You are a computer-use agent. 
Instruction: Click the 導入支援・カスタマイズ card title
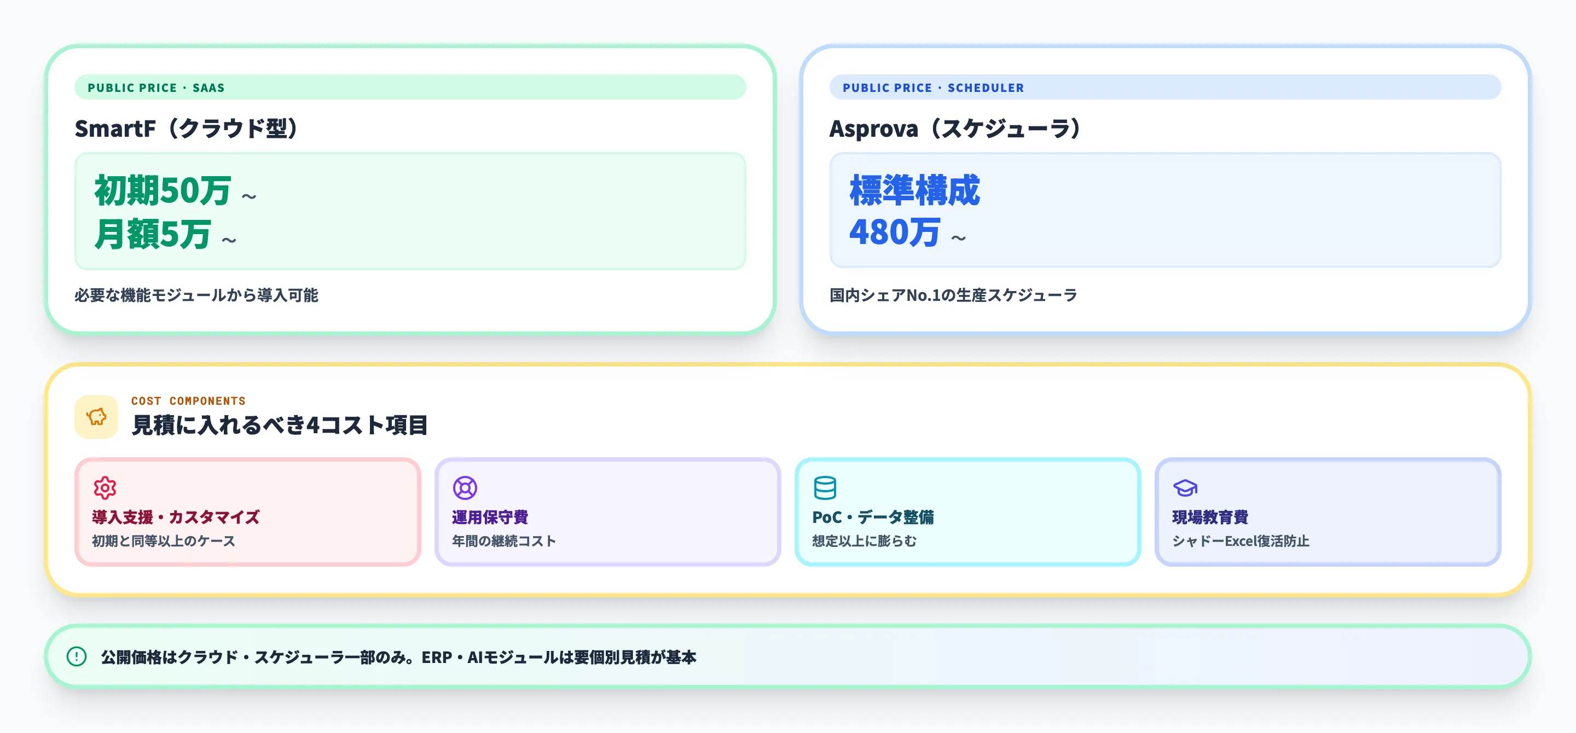click(x=176, y=517)
